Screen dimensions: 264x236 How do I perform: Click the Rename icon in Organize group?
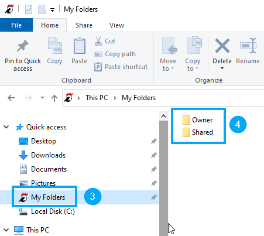(x=248, y=46)
